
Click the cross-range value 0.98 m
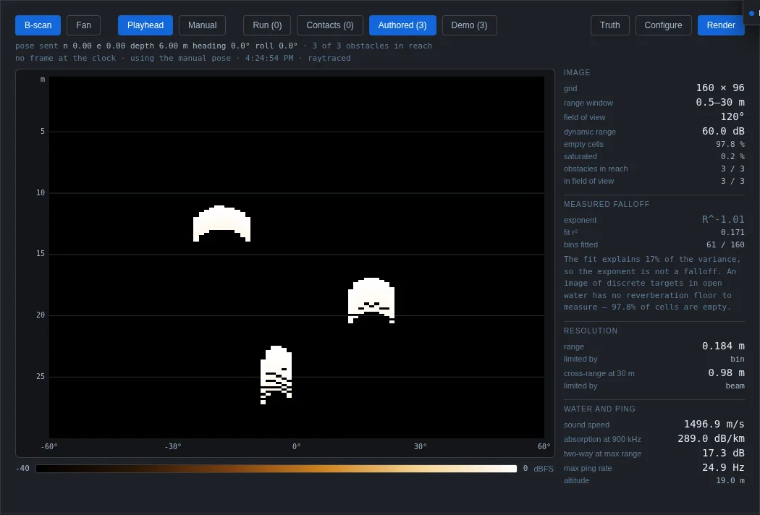point(726,373)
